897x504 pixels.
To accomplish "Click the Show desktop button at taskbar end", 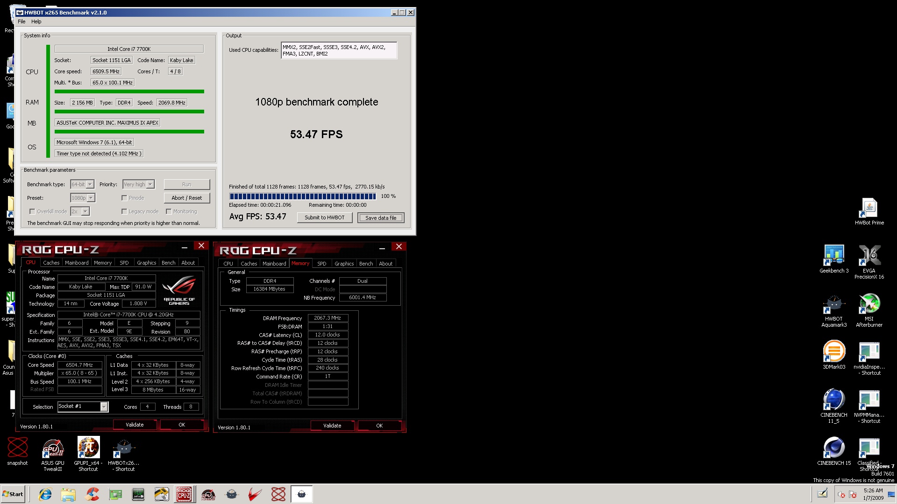I will click(x=892, y=494).
